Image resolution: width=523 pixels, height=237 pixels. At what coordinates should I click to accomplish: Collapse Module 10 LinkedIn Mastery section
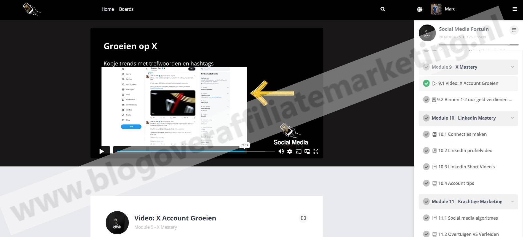coord(512,118)
